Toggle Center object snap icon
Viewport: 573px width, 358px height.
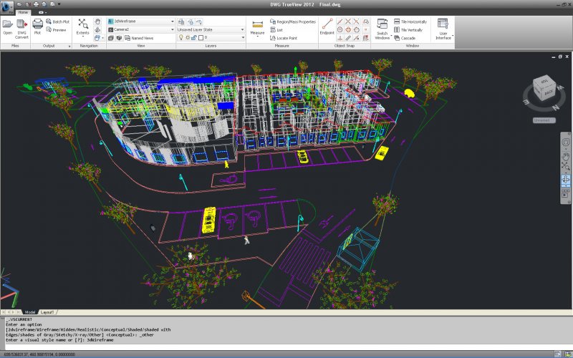pos(340,29)
